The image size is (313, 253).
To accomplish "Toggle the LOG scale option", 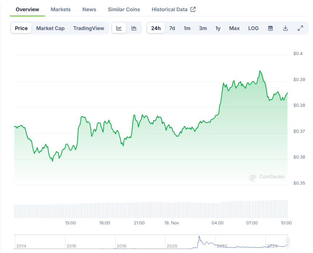I will pos(253,28).
